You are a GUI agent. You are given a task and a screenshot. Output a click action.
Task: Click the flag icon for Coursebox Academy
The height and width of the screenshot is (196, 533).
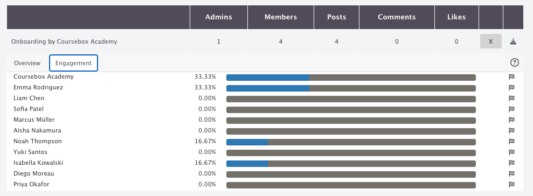coord(511,77)
